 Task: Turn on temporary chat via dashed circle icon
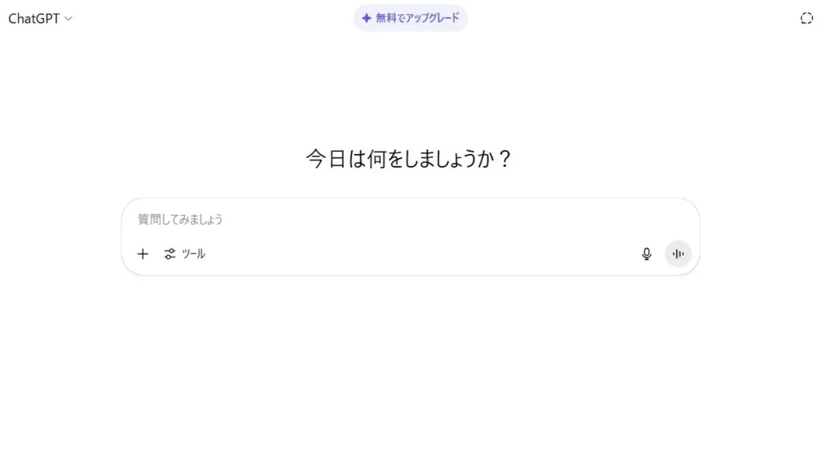(x=807, y=18)
